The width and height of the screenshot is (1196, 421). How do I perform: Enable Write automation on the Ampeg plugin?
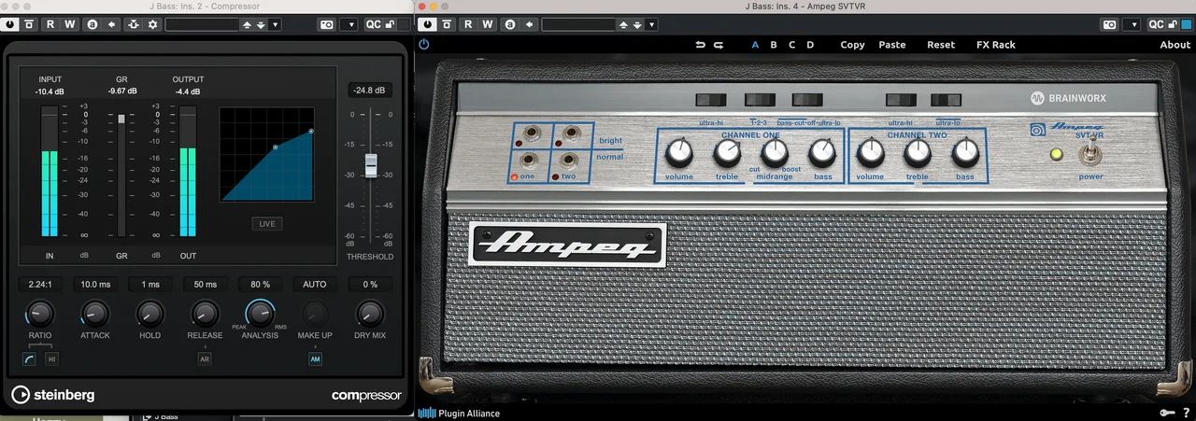coord(488,24)
